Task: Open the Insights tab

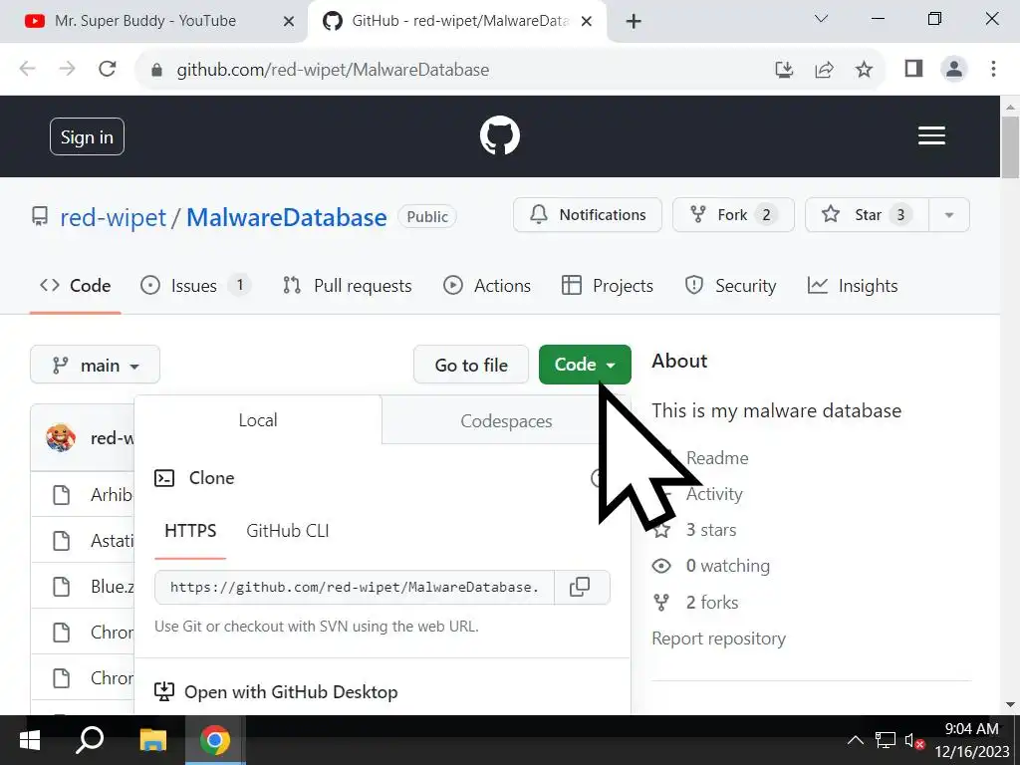Action: (853, 286)
